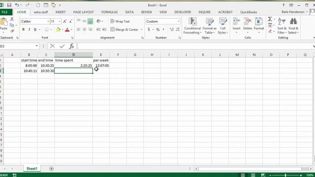Switch to the FORMULAS tab
The width and height of the screenshot is (315, 177).
109,12
